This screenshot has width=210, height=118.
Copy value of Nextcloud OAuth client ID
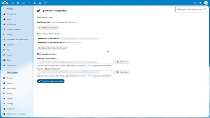(x=122, y=62)
